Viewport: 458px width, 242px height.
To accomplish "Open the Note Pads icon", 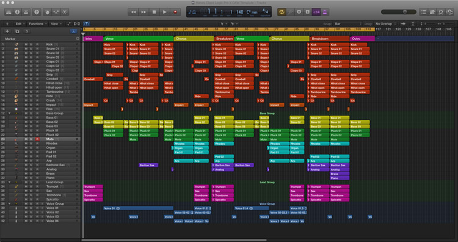I will pos(432,12).
